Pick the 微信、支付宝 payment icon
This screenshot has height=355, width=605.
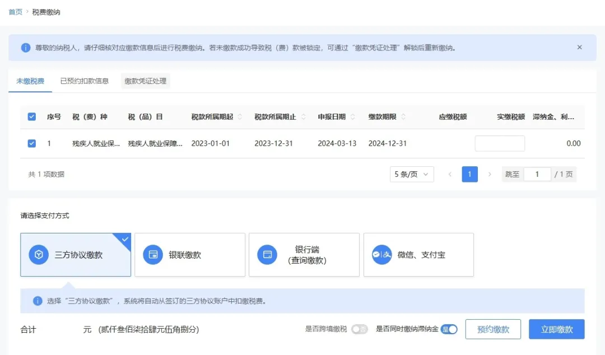click(381, 254)
